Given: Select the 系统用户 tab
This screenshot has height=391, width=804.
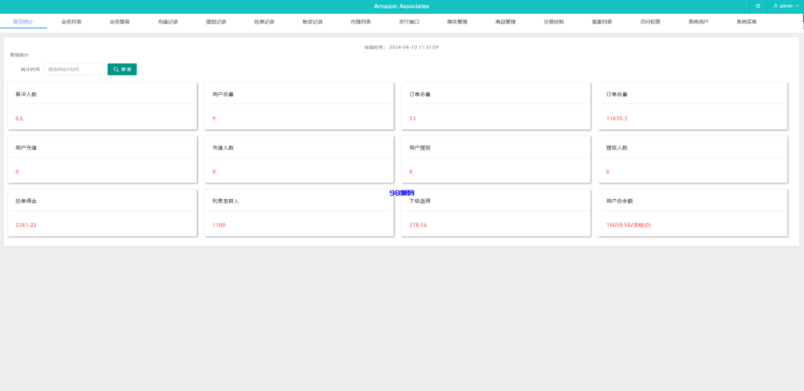Looking at the screenshot, I should pos(698,22).
